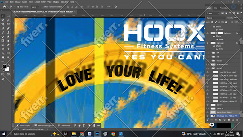Select the Clone Stamp tool
The image size is (243, 137).
(8, 33)
